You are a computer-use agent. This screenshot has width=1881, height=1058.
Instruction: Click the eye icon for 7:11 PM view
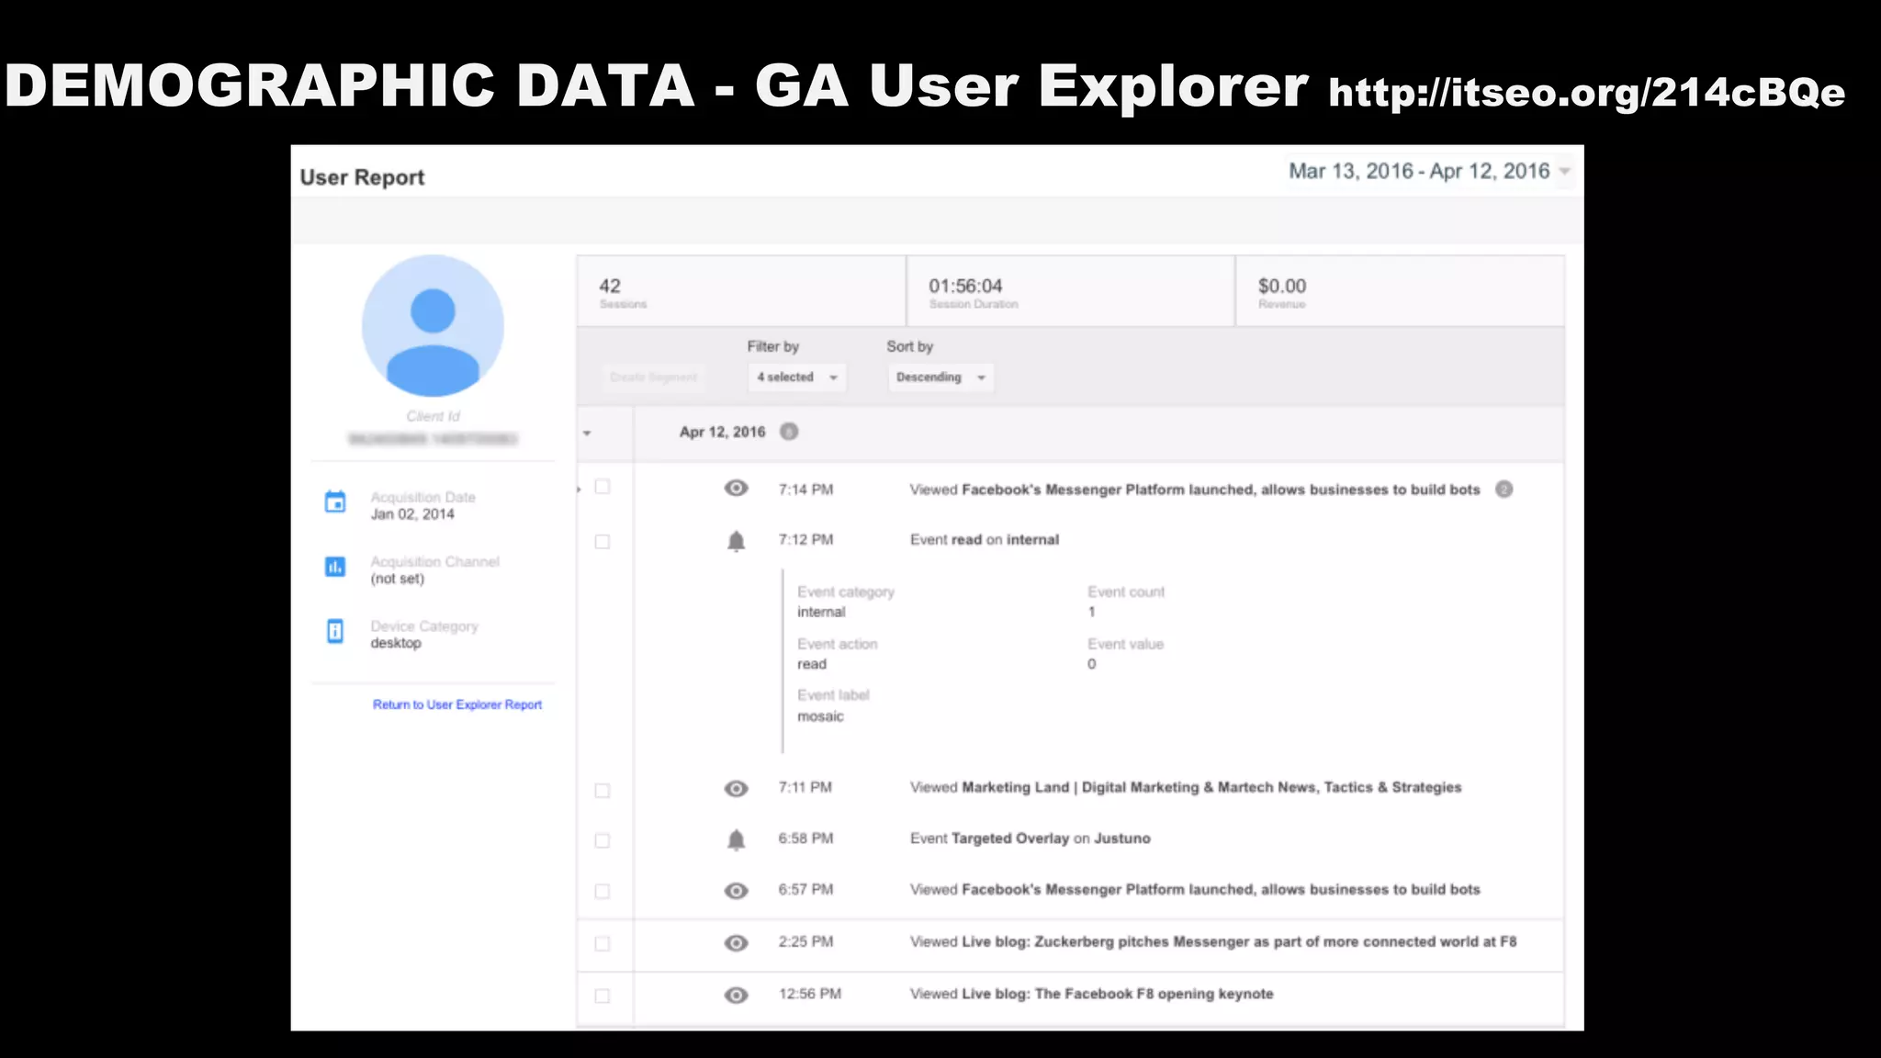pos(737,788)
